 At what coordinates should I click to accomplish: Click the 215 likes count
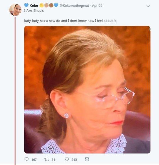74,160
